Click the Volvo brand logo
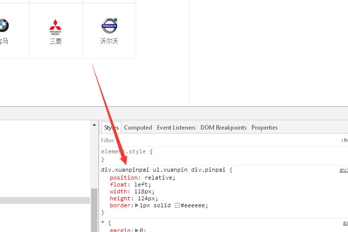This screenshot has width=348, height=232. coord(109,26)
